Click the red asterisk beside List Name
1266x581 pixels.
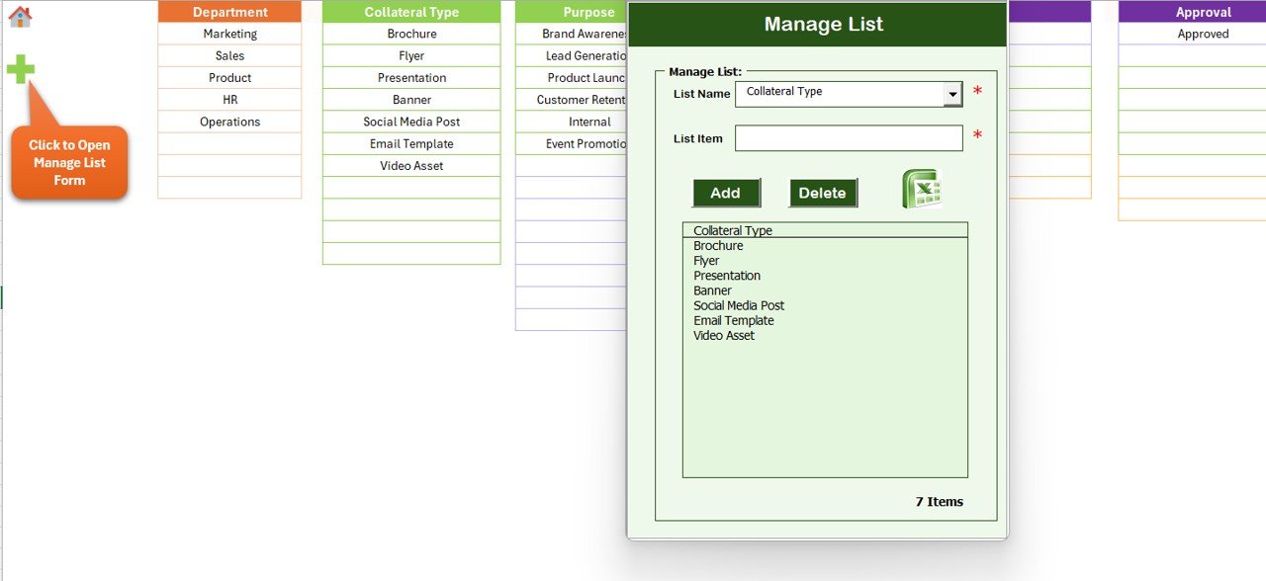(x=977, y=90)
